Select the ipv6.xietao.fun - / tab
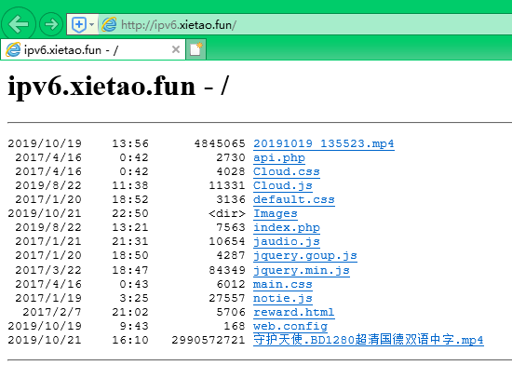Image resolution: width=512 pixels, height=365 pixels. (x=93, y=49)
